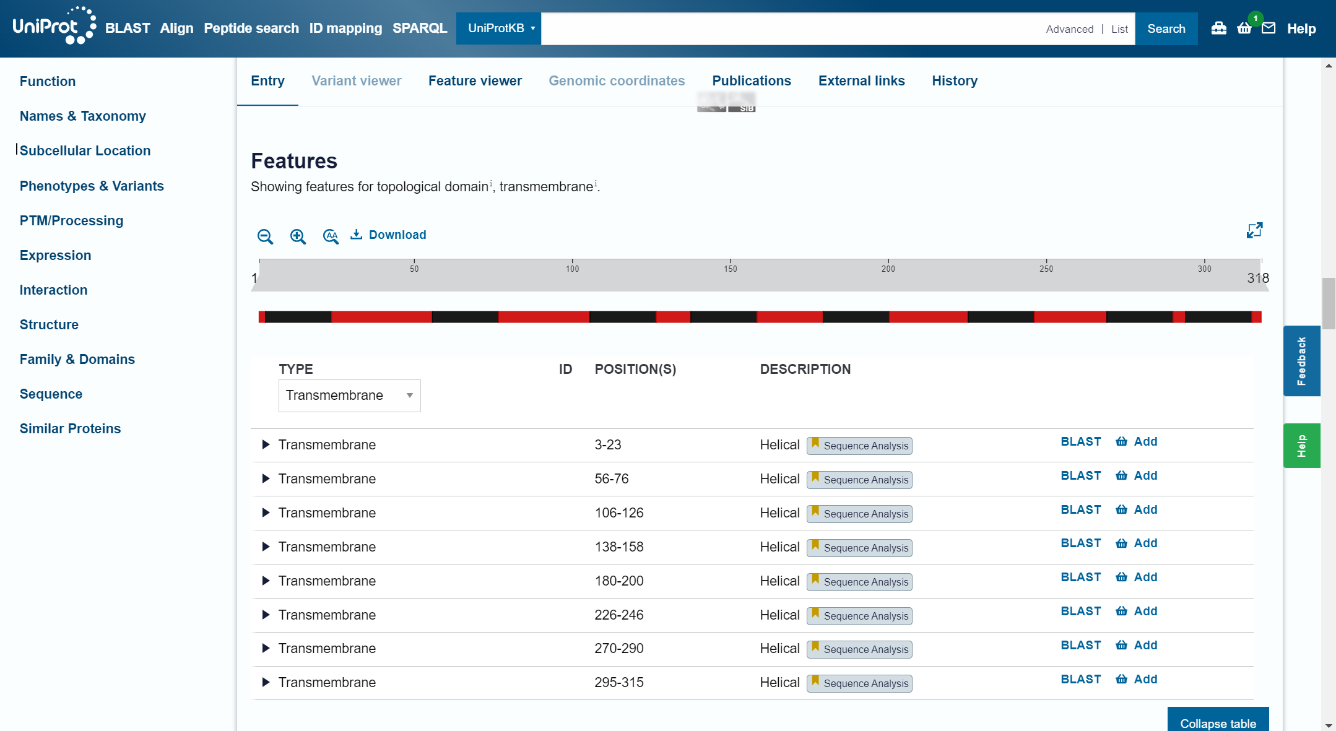Add transmembrane 226-246 to basket
The height and width of the screenshot is (731, 1336).
(1137, 611)
